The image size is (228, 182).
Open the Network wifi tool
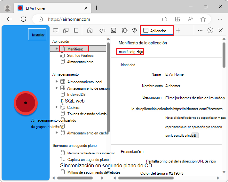point(135,30)
